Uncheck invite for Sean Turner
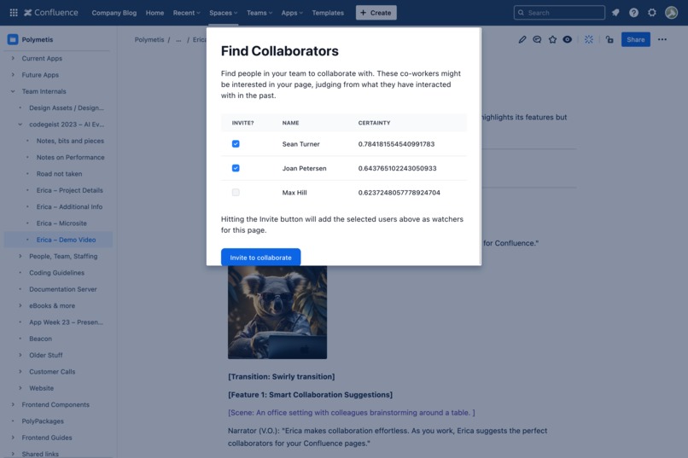This screenshot has height=458, width=688. pos(236,144)
